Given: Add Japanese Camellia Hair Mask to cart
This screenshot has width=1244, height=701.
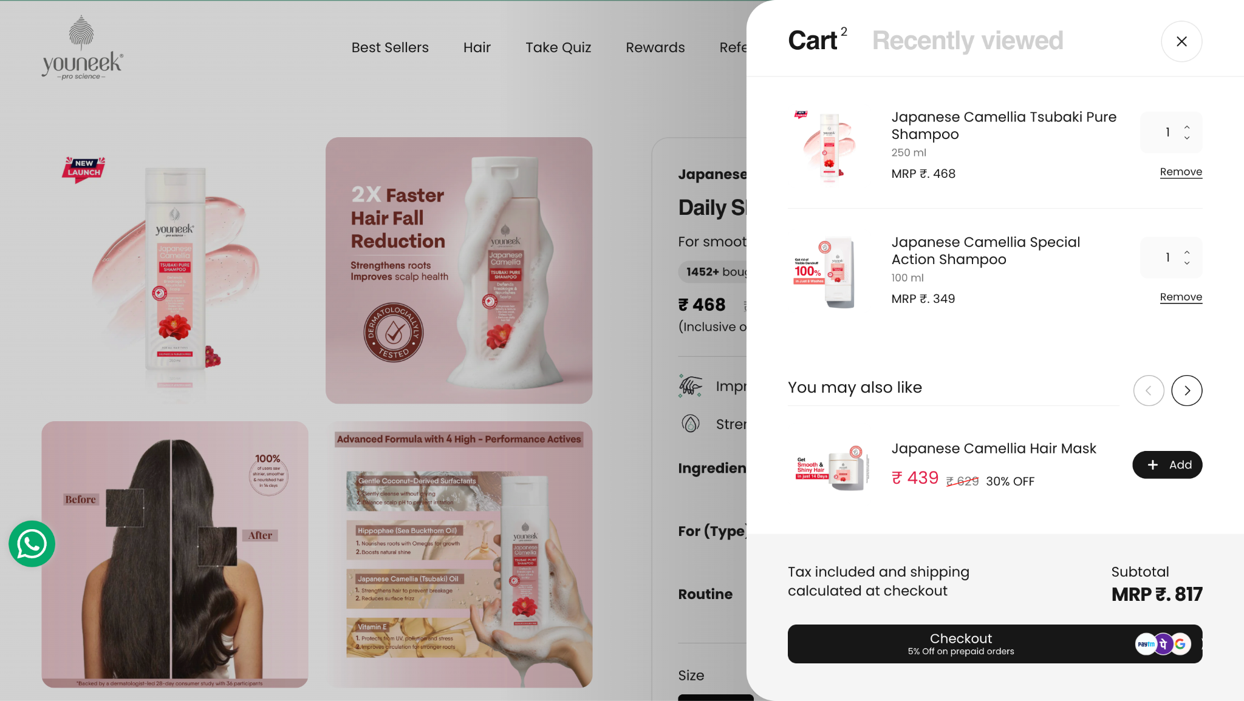Looking at the screenshot, I should tap(1167, 465).
